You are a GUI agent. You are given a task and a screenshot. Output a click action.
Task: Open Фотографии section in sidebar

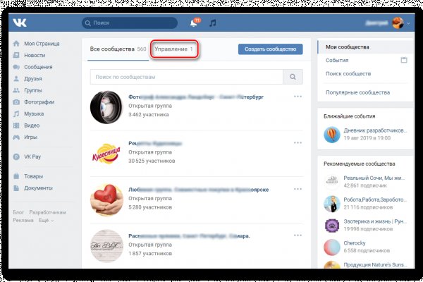(42, 102)
